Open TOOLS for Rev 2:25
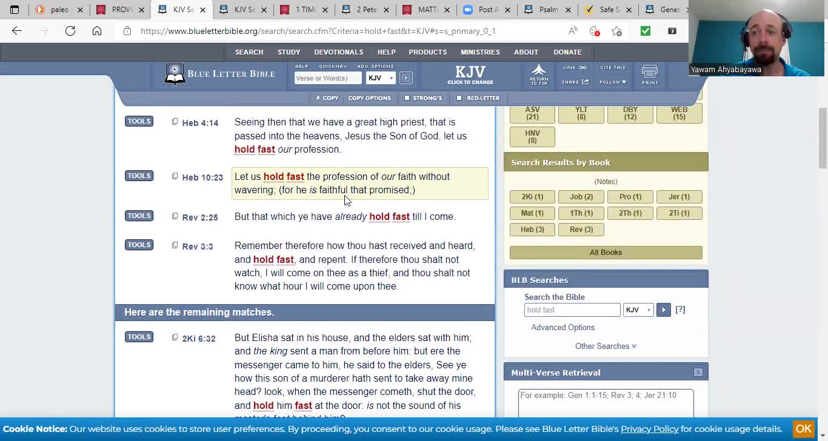The height and width of the screenshot is (441, 828). (x=139, y=216)
